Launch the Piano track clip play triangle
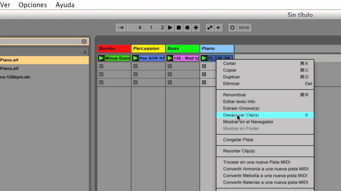 pyautogui.click(x=204, y=58)
